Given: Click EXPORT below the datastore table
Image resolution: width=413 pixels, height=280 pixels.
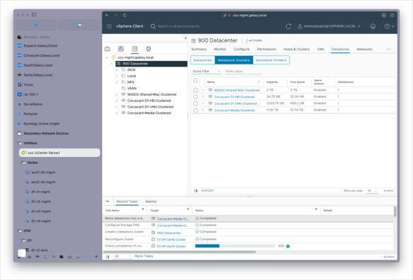Looking at the screenshot, I should (208, 191).
